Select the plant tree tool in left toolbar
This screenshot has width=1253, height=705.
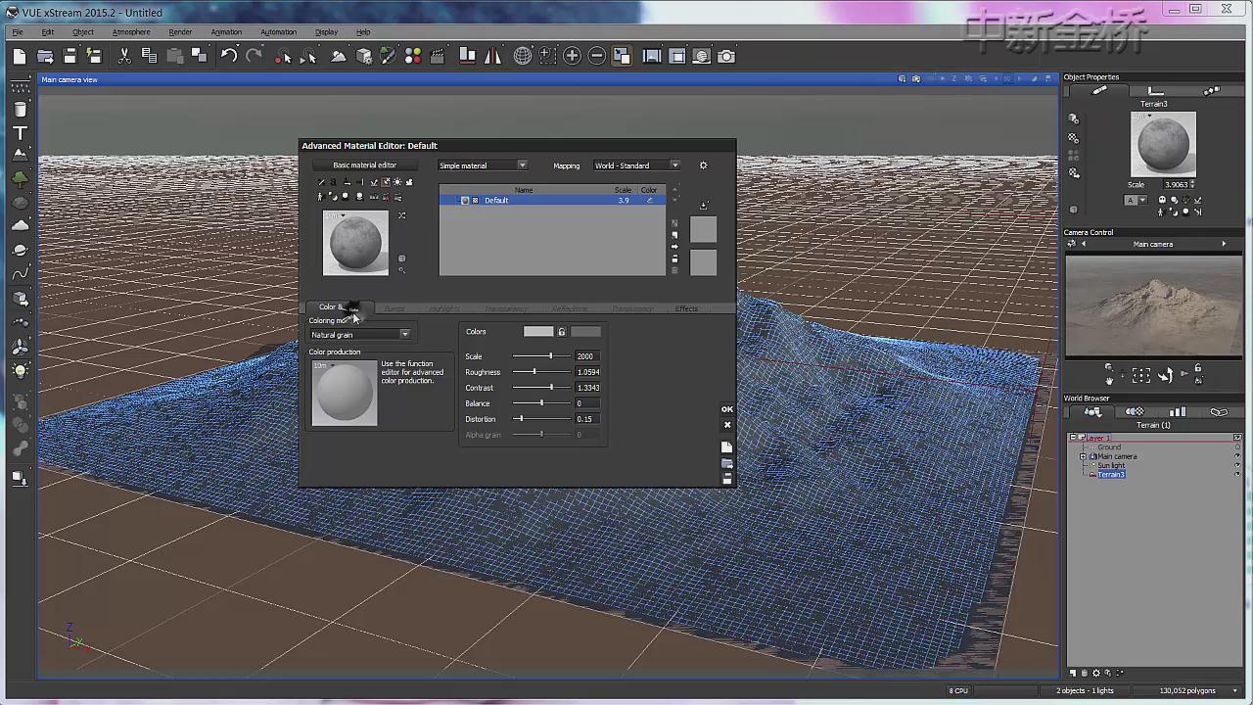tap(20, 178)
